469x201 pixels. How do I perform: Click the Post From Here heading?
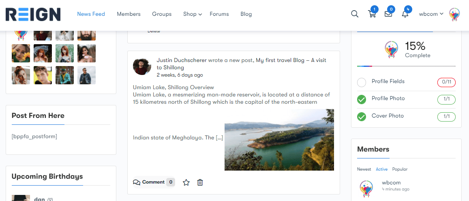(38, 115)
